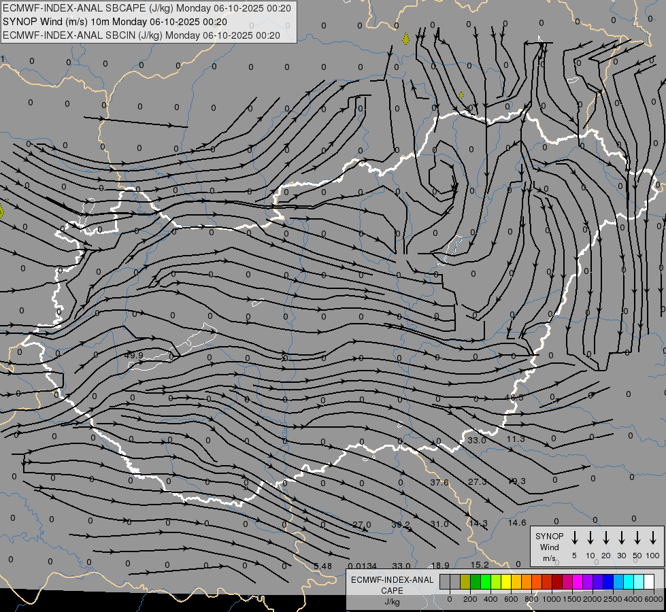Image resolution: width=666 pixels, height=612 pixels.
Task: Click the 1000 tick label on CAPE scale
Action: tap(552, 599)
